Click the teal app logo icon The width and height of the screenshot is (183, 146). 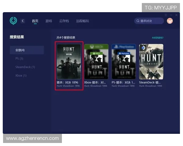coord(13,21)
